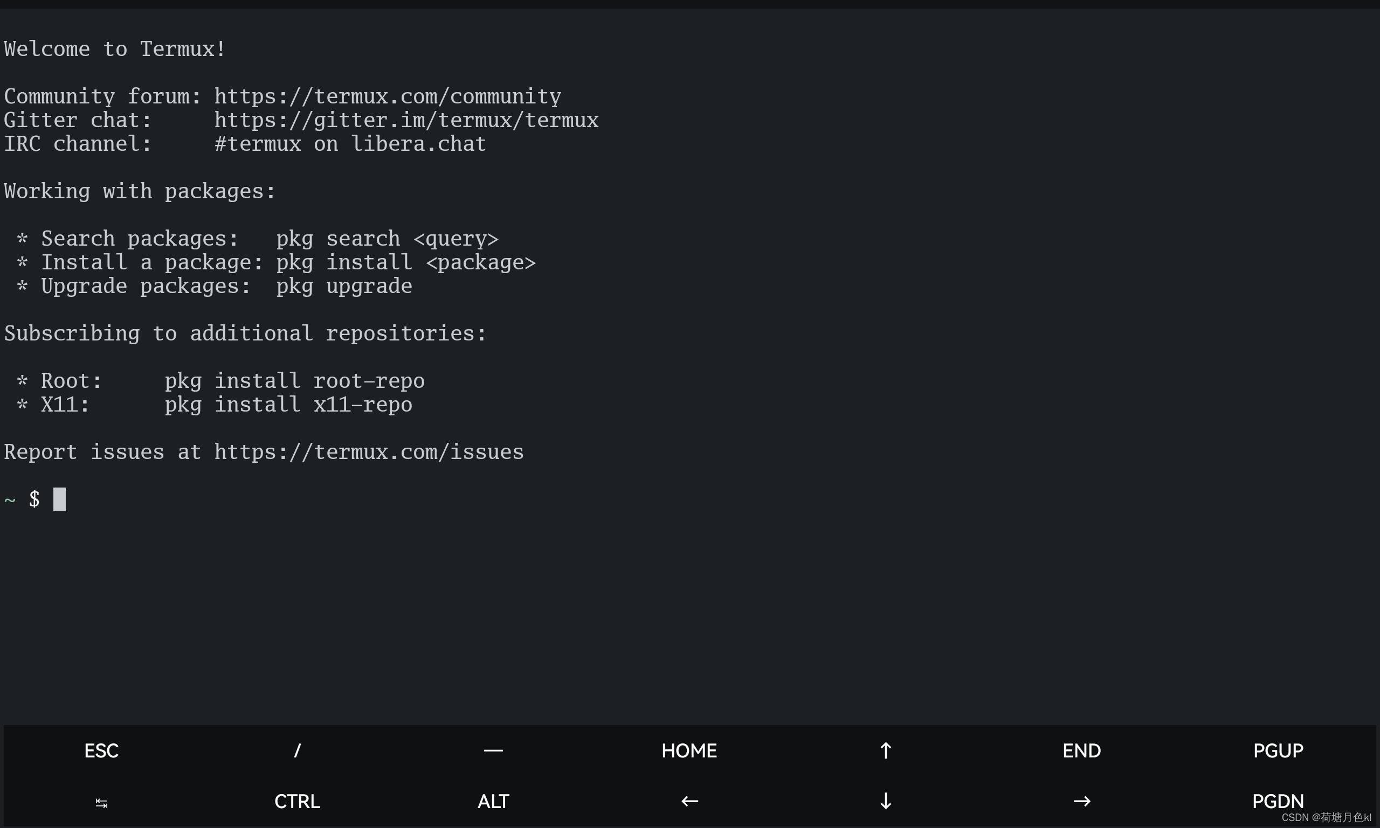
Task: Open the termux.com/issues link
Action: point(368,452)
